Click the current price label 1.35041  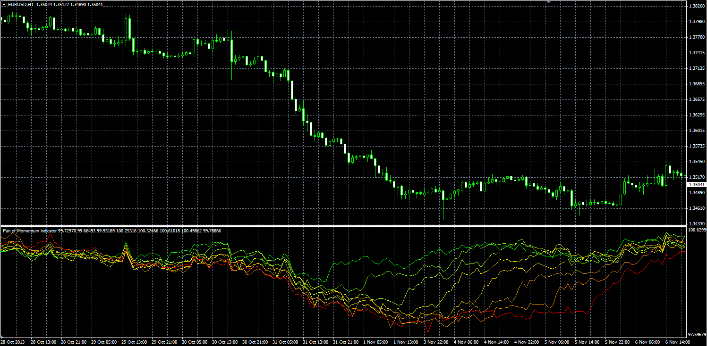click(x=697, y=185)
